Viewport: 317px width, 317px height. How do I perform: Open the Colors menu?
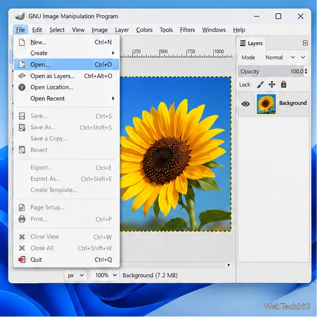coord(144,30)
